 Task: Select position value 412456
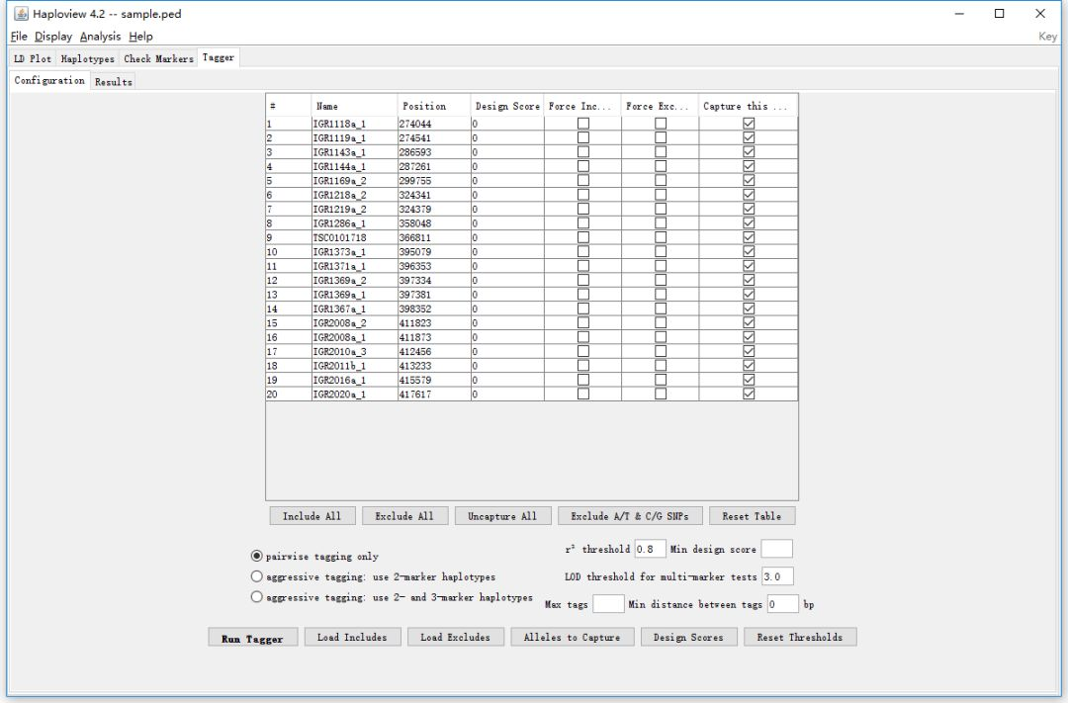434,351
